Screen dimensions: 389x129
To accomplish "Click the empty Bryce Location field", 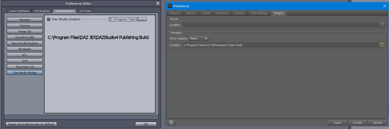I will click(x=281, y=25).
